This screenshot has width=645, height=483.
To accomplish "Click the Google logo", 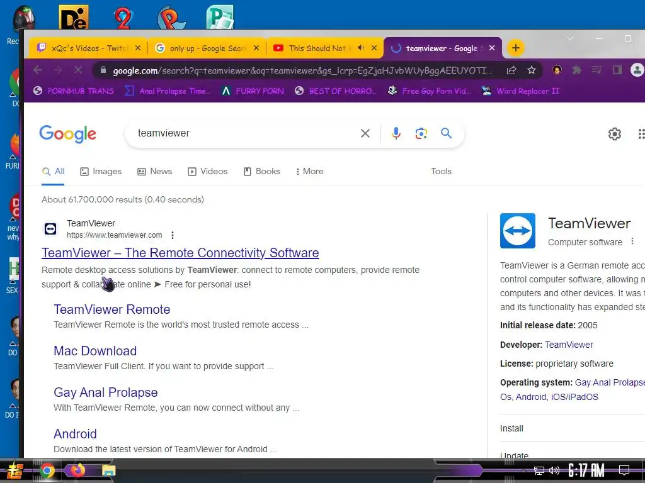I will pos(68,134).
